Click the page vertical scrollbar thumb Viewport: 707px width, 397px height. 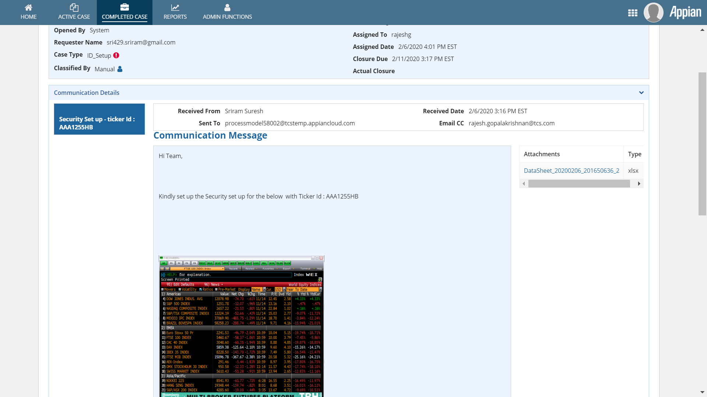pyautogui.click(x=702, y=143)
